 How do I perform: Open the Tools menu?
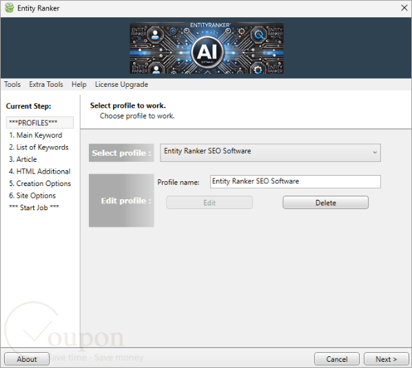12,84
